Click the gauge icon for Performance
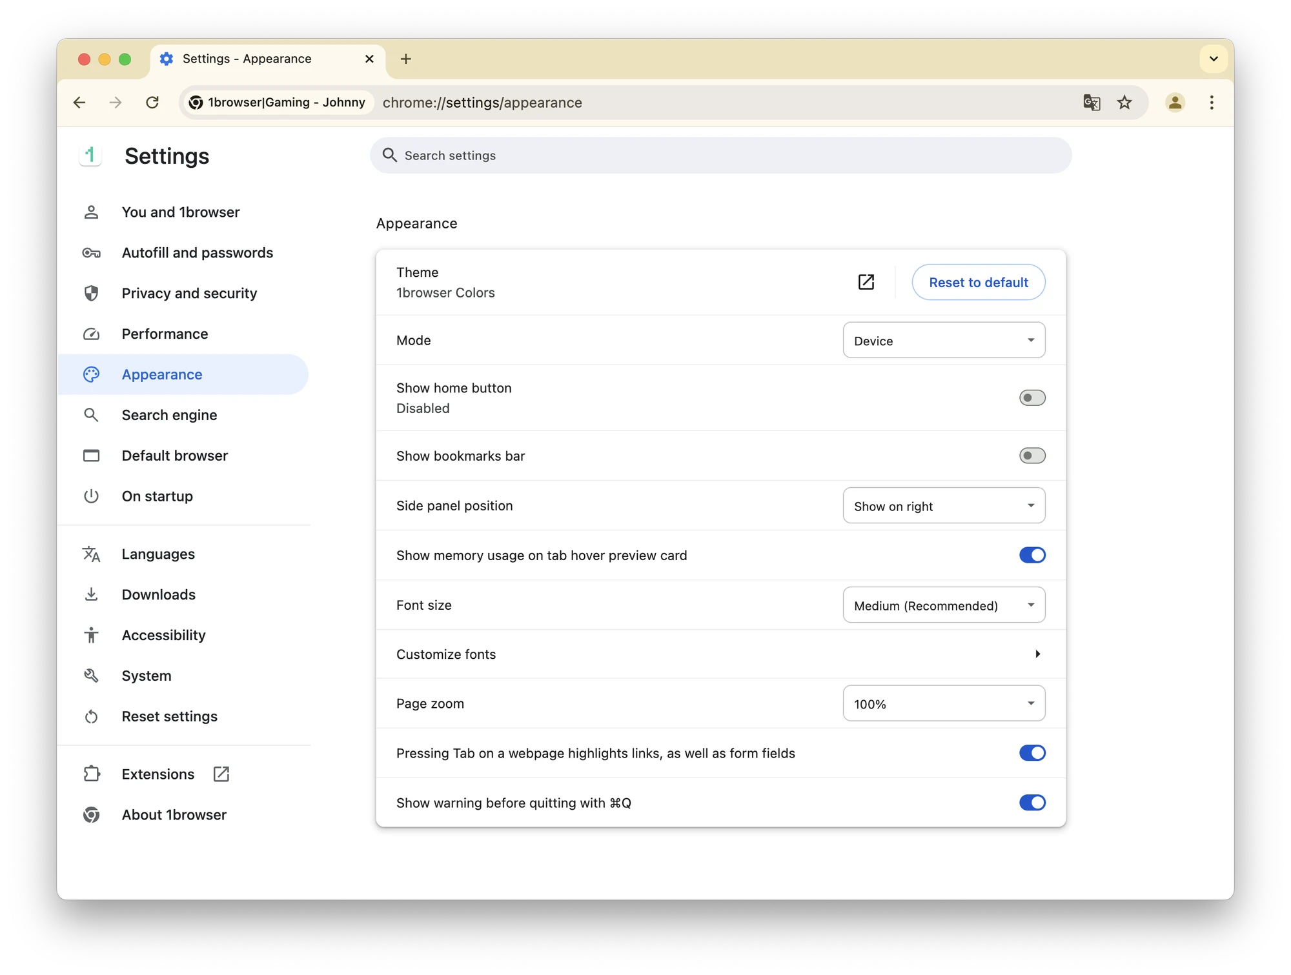Screen dimensions: 1291x975 91,334
